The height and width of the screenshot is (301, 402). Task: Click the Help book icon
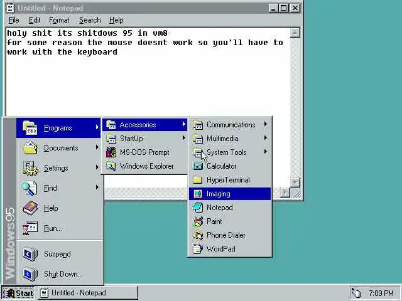(30, 208)
